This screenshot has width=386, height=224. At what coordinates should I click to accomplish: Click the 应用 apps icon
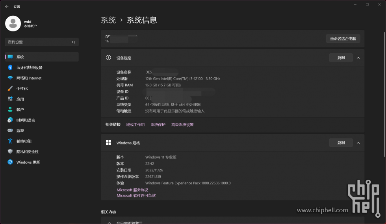click(10, 99)
